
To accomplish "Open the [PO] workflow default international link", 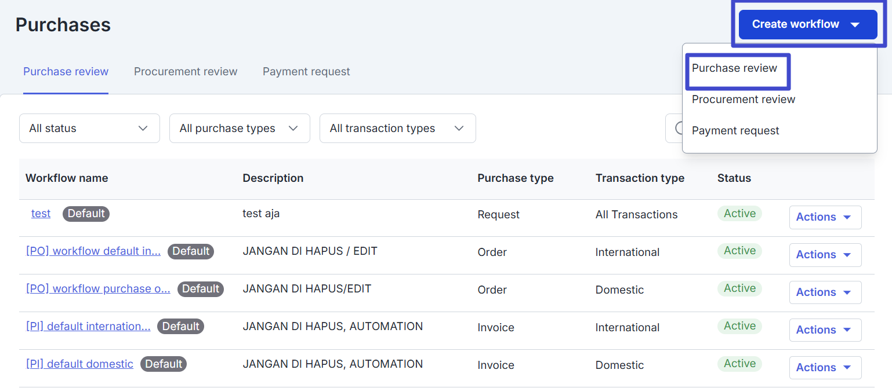I will point(93,251).
